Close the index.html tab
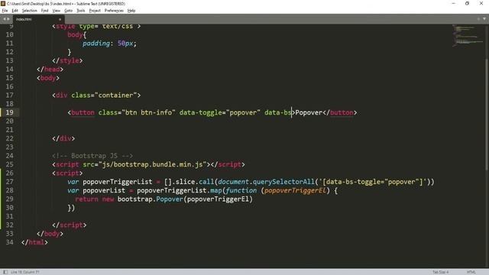Image resolution: width=489 pixels, height=275 pixels. point(60,19)
